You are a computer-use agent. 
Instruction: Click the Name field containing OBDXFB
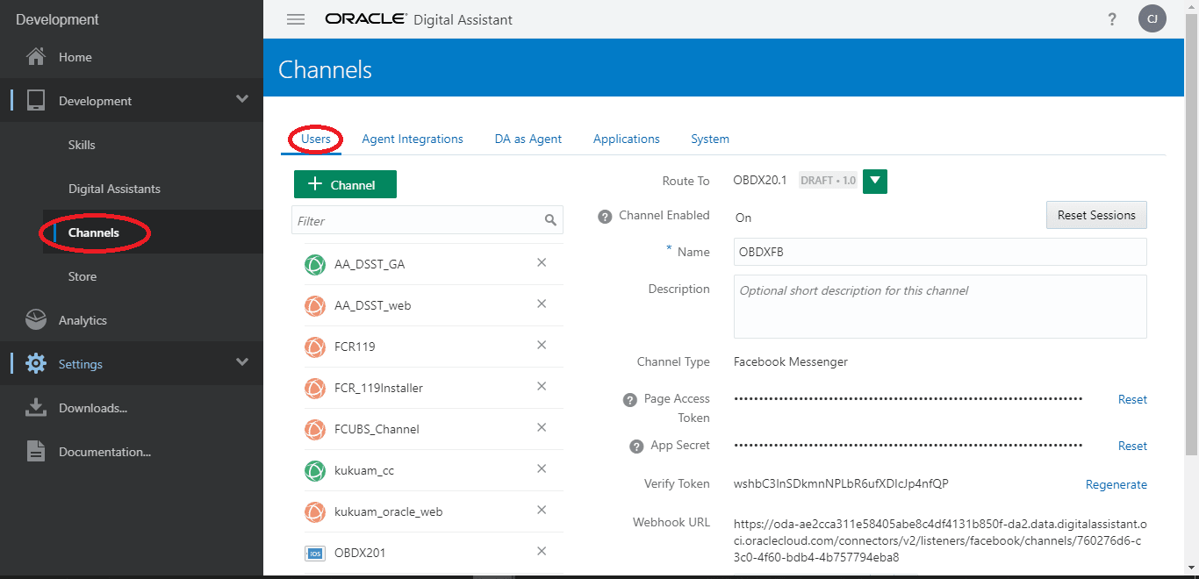click(940, 251)
